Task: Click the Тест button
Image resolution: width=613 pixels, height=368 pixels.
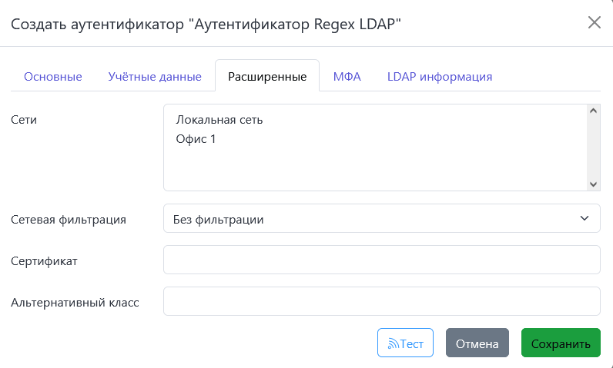Action: [x=406, y=343]
